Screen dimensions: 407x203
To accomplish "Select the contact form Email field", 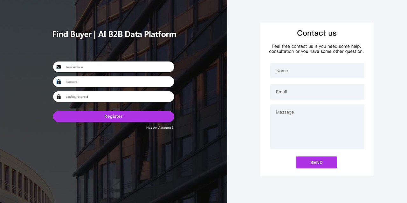I will click(317, 92).
